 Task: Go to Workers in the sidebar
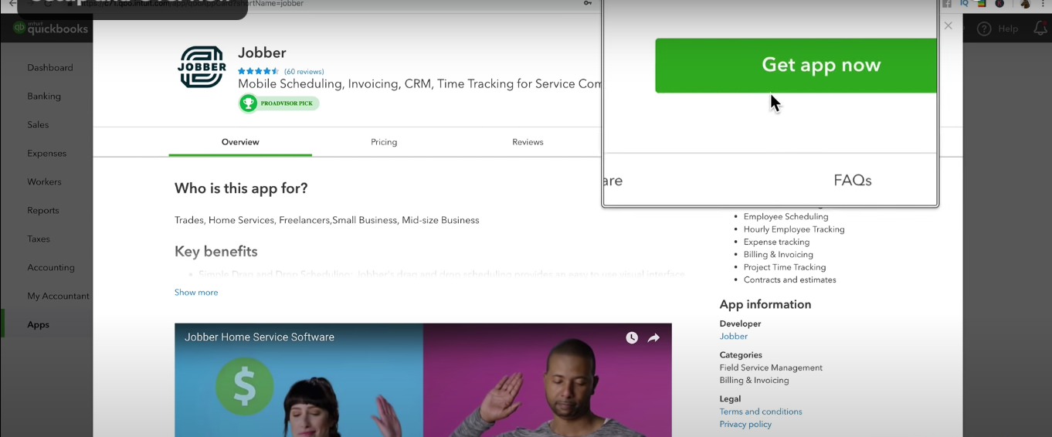44,182
